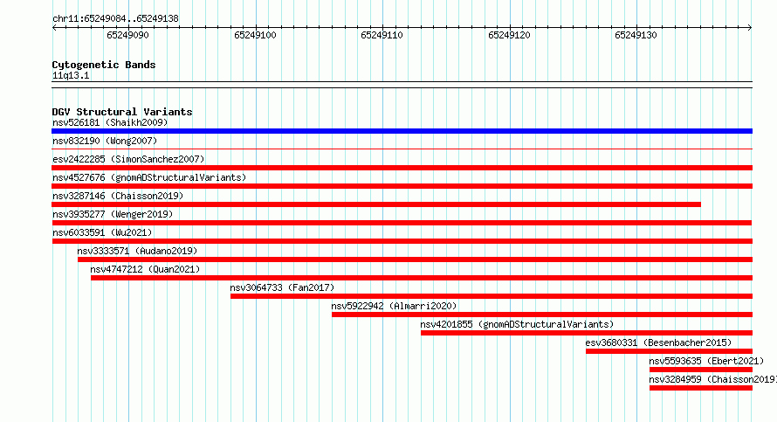The width and height of the screenshot is (777, 422).
Task: Click nsv3064733 (Fan2017) label
Action: click(x=282, y=287)
